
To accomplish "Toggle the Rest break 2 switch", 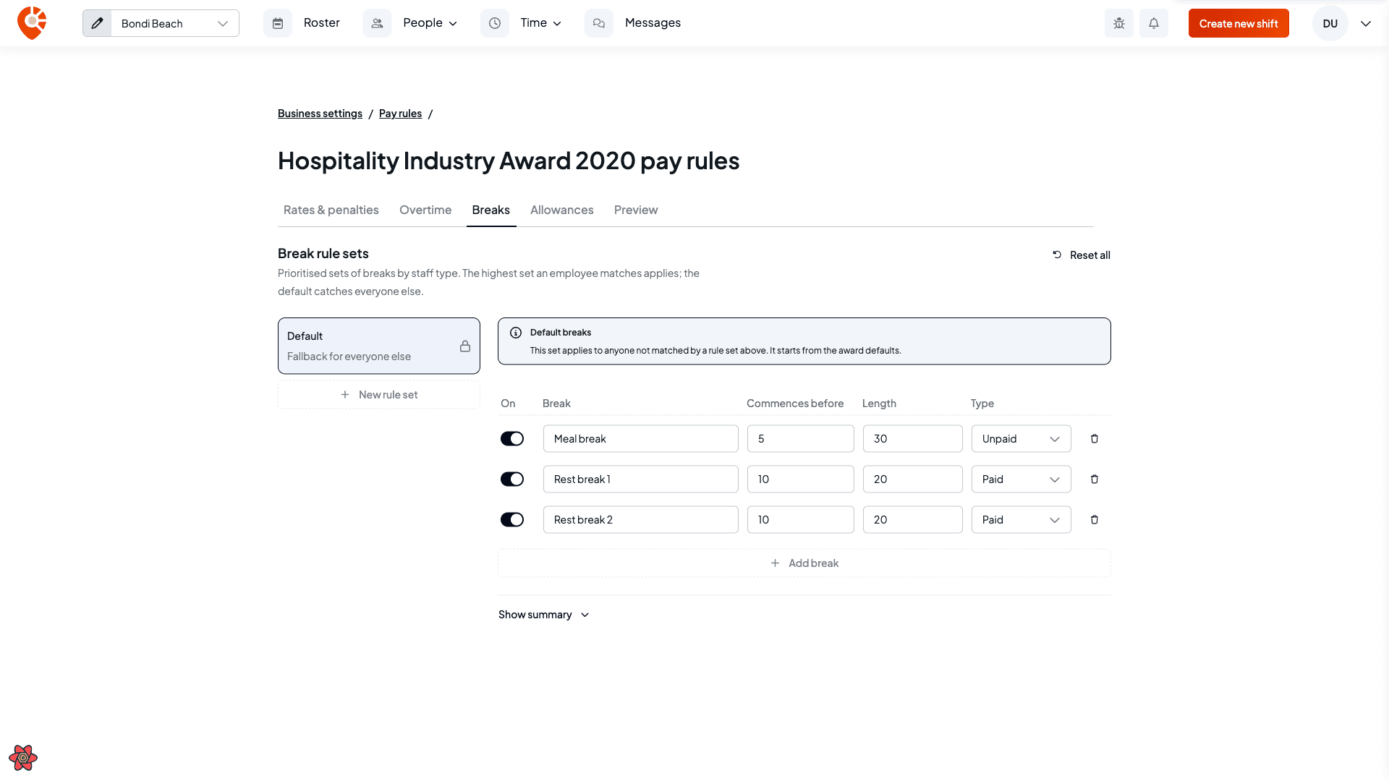I will click(512, 520).
